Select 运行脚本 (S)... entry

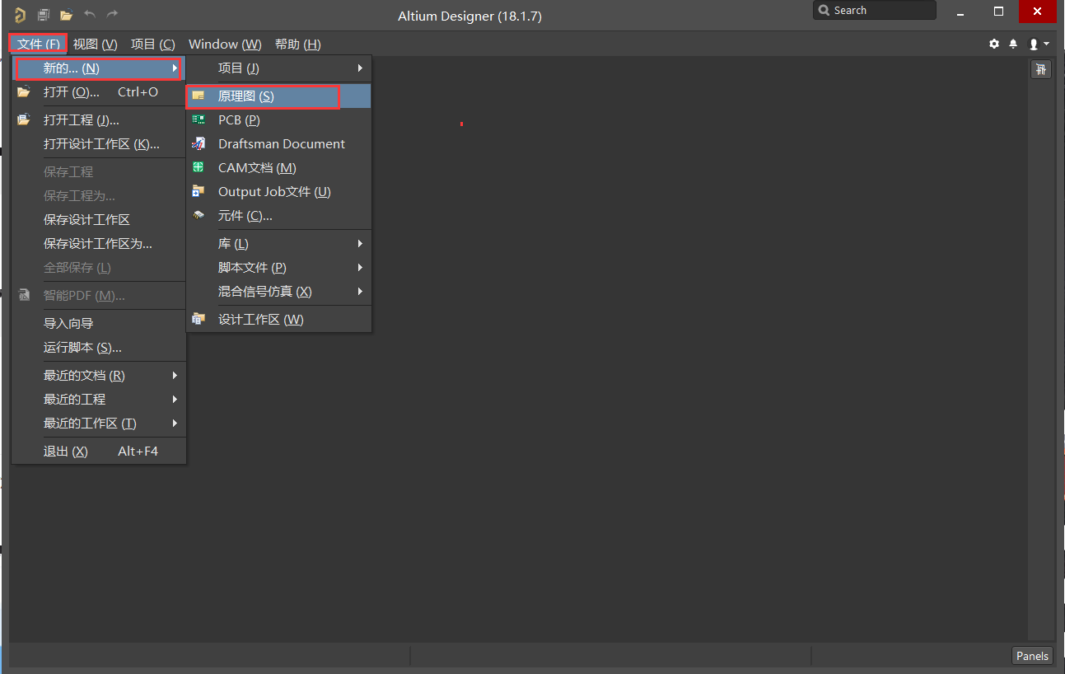pos(99,348)
